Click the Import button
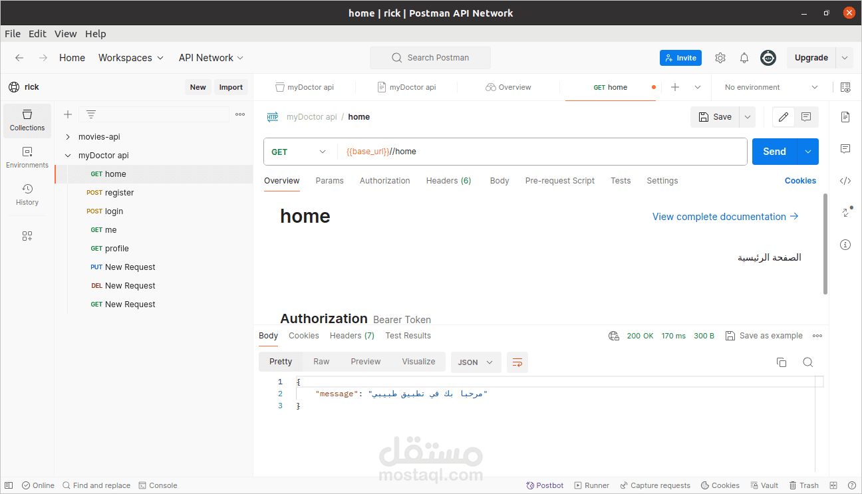The height and width of the screenshot is (494, 862). 231,87
